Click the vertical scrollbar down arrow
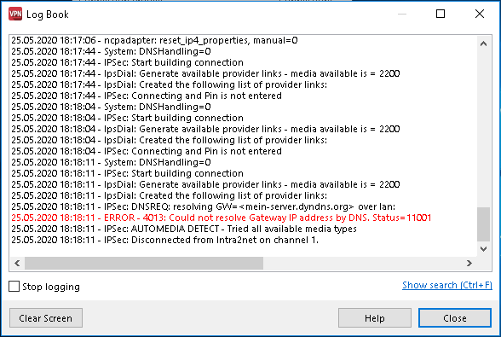The image size is (501, 337). (x=483, y=248)
